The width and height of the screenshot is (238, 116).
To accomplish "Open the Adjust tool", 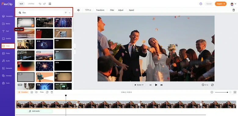I will click(121, 10).
